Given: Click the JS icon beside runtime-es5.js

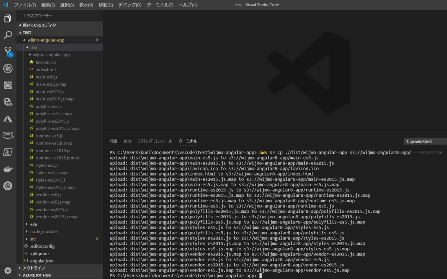Looking at the screenshot, I should tap(32, 136).
